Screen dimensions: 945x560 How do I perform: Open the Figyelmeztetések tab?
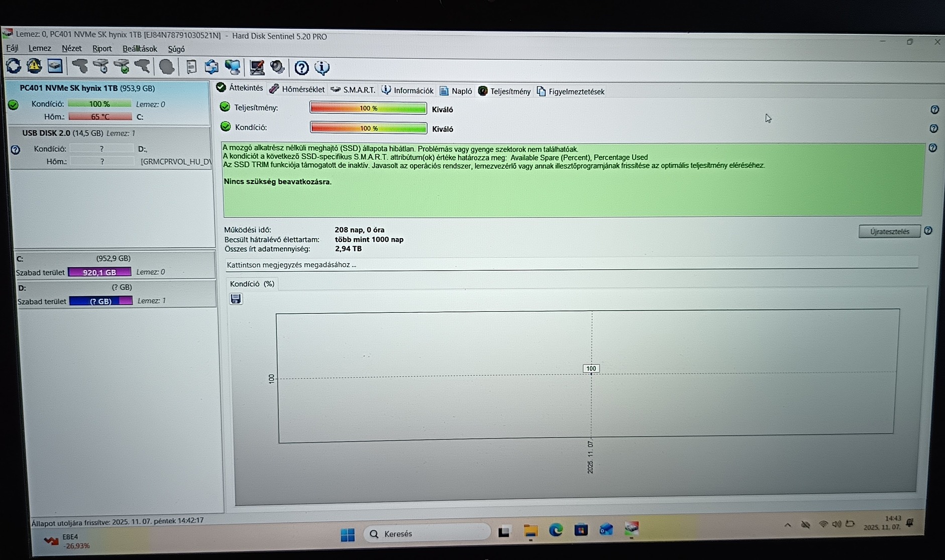pos(571,91)
